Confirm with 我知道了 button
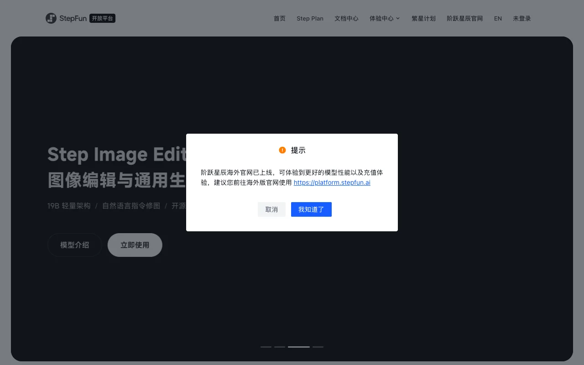The image size is (584, 365). tap(311, 209)
